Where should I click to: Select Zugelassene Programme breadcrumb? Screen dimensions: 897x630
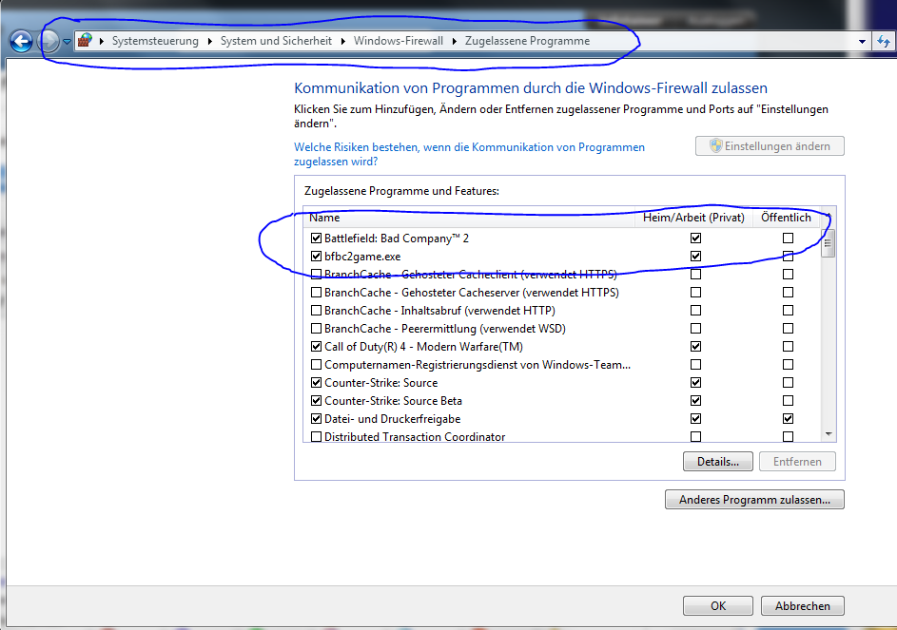pyautogui.click(x=527, y=41)
